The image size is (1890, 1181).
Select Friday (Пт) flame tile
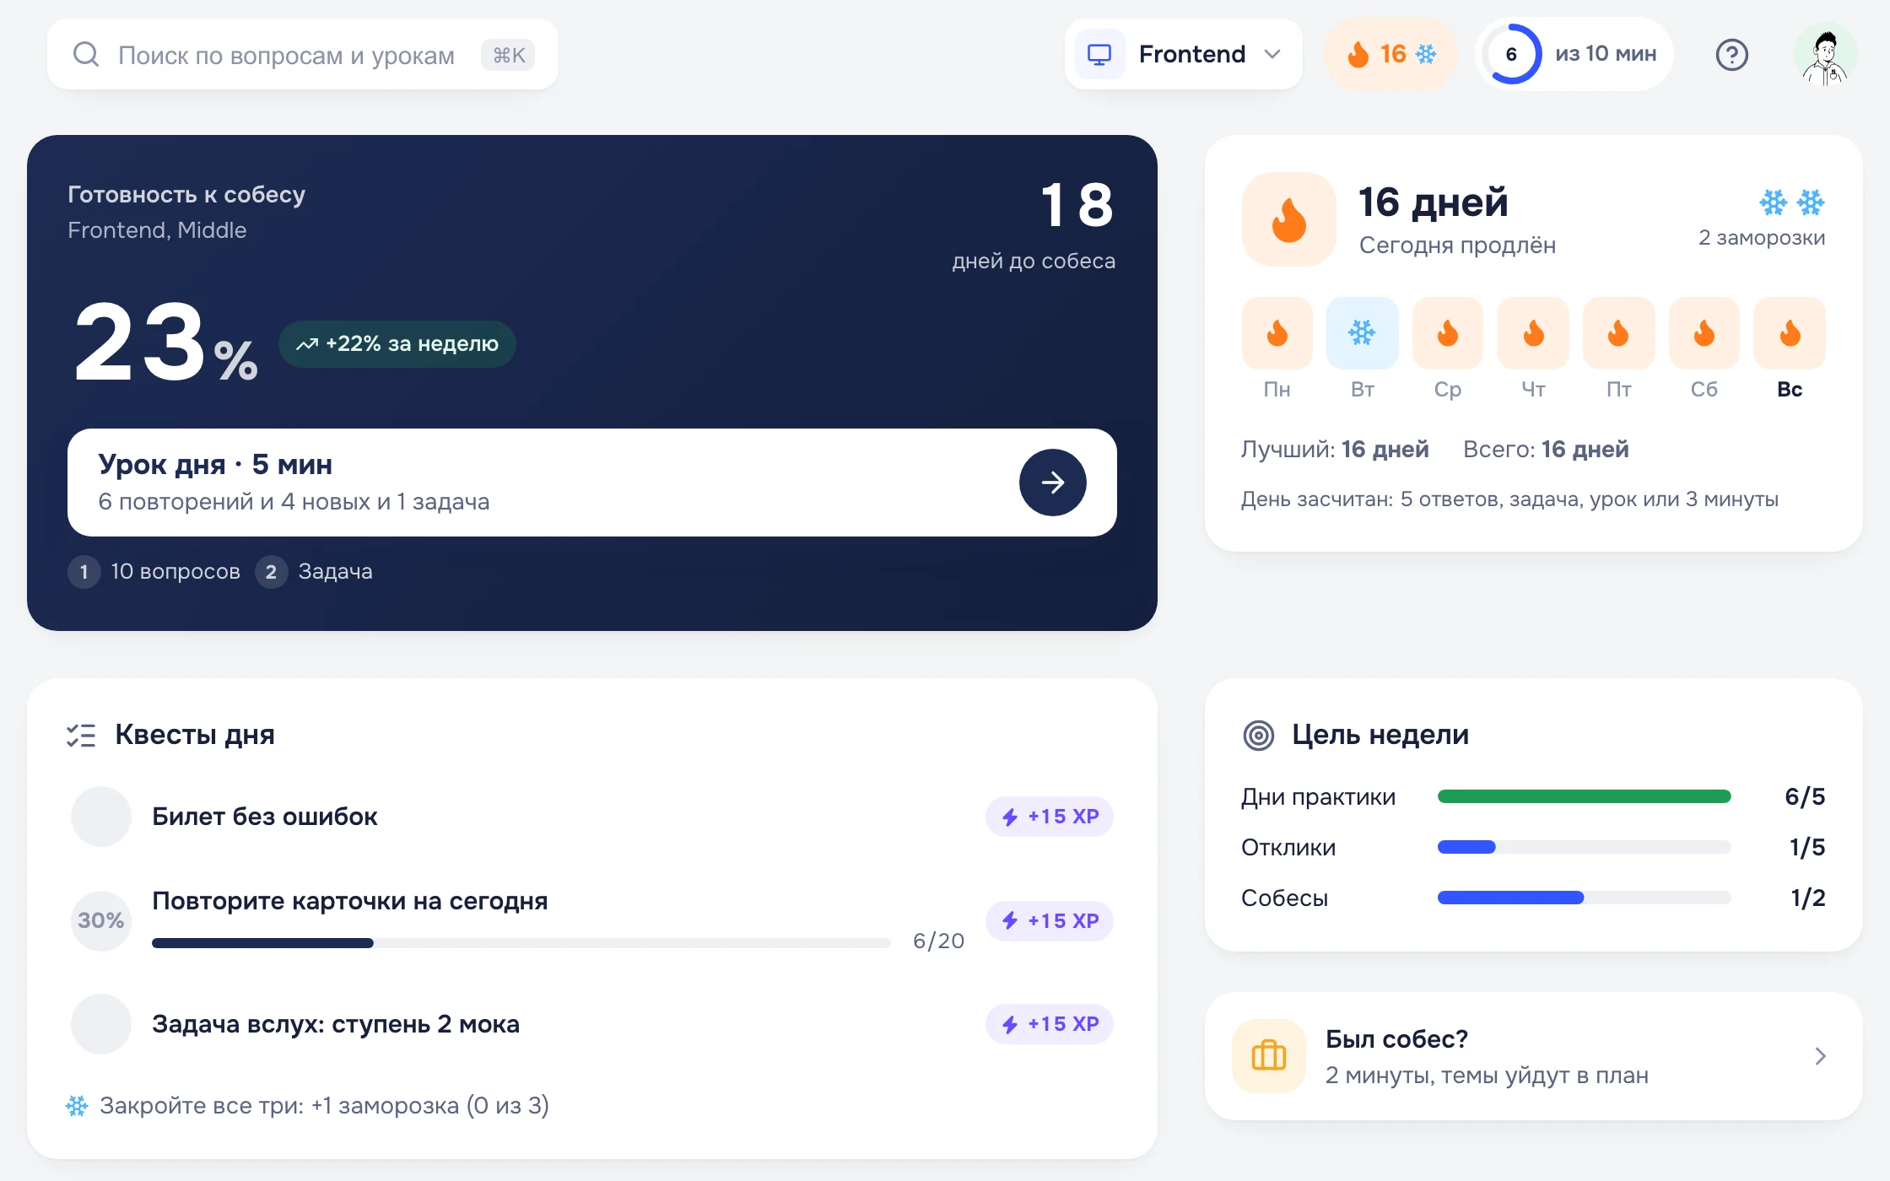click(x=1618, y=333)
